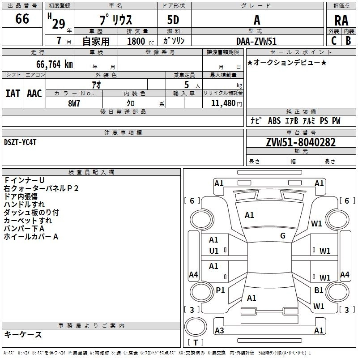Click the AAC air conditioner cell
358x358 pixels.
(34, 93)
